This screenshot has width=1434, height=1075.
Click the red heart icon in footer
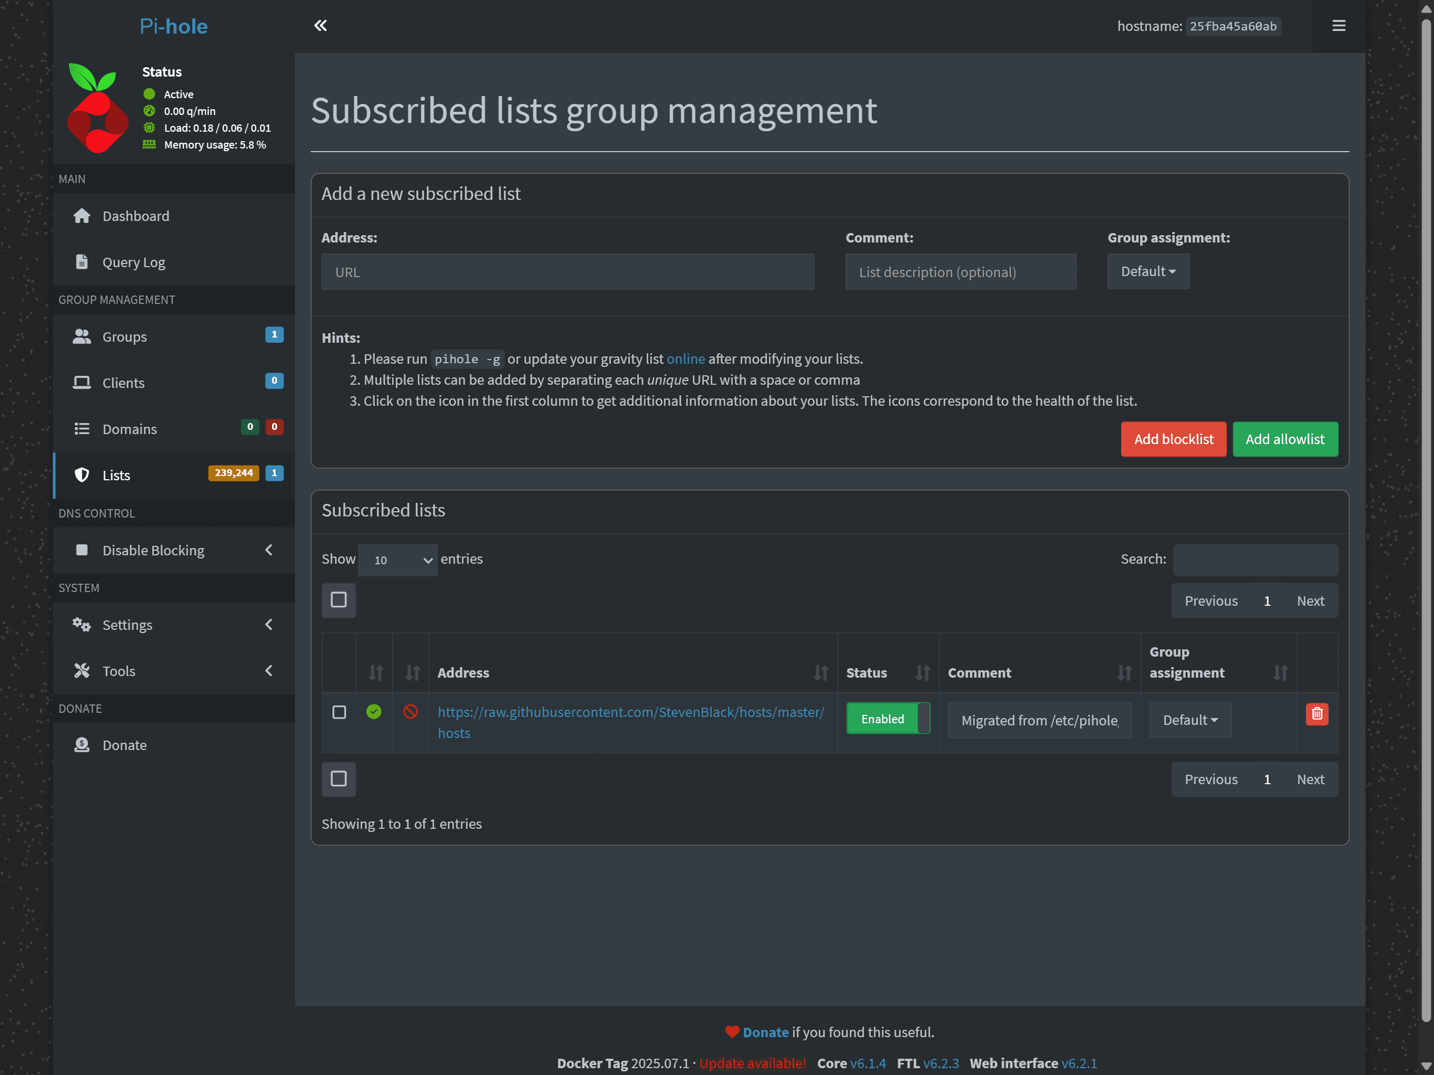click(x=732, y=1031)
